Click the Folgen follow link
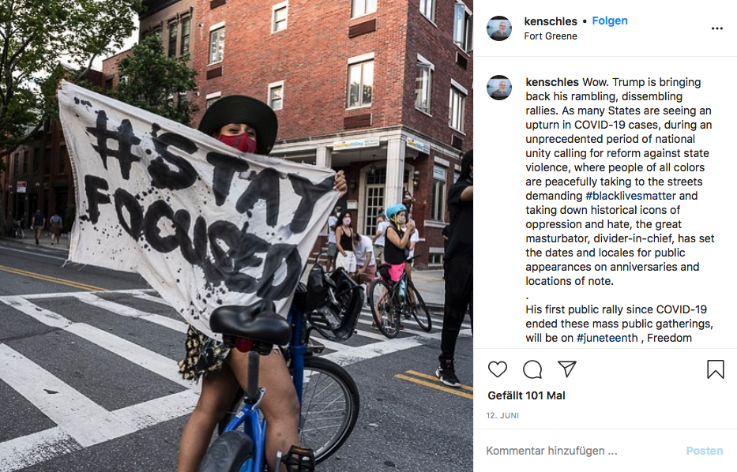The image size is (737, 472). (x=610, y=21)
